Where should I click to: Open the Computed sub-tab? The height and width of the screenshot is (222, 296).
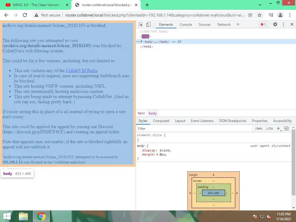(161, 121)
